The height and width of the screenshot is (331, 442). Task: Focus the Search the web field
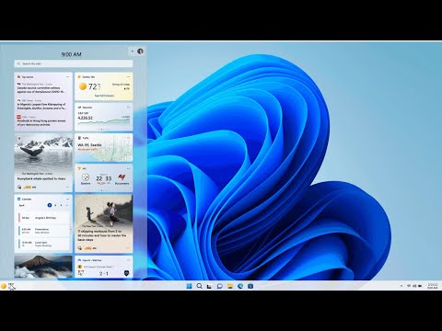click(x=74, y=63)
